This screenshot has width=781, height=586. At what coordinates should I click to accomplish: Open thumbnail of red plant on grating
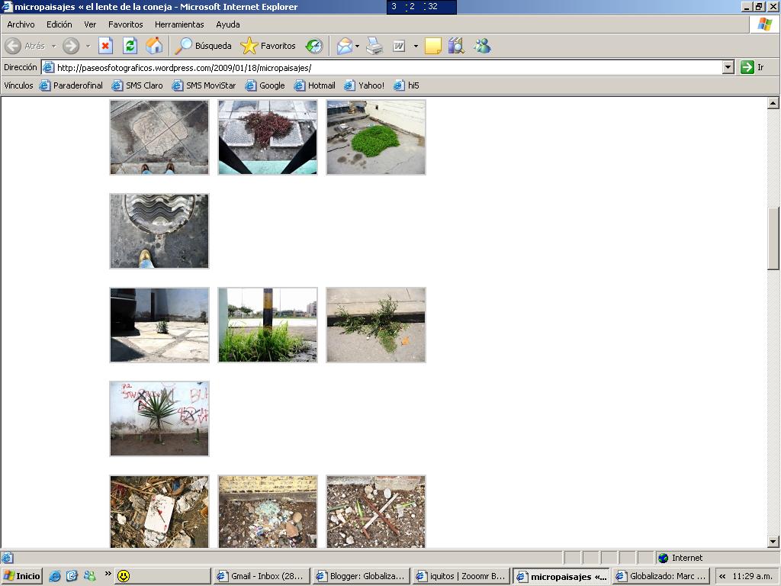pos(268,137)
